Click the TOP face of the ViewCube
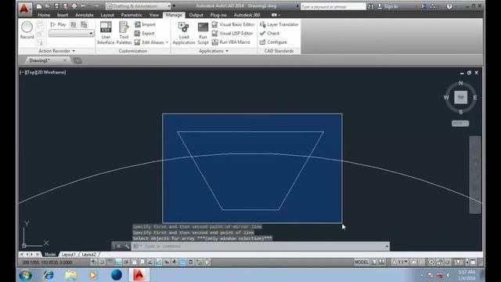Image resolution: width=501 pixels, height=282 pixels. pyautogui.click(x=460, y=97)
